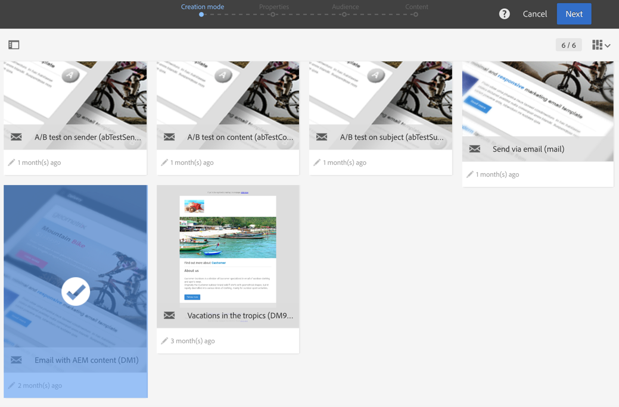
Task: Click the envelope icon on A/B test on sender
Action: point(16,137)
